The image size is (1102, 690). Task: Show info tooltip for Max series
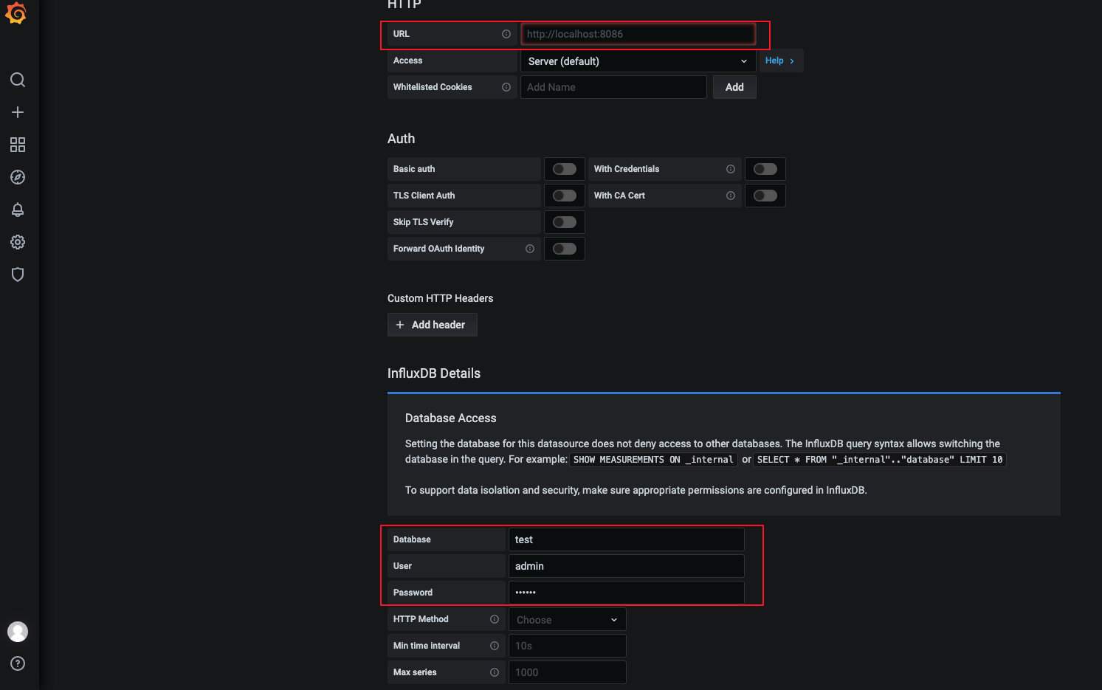tap(495, 672)
